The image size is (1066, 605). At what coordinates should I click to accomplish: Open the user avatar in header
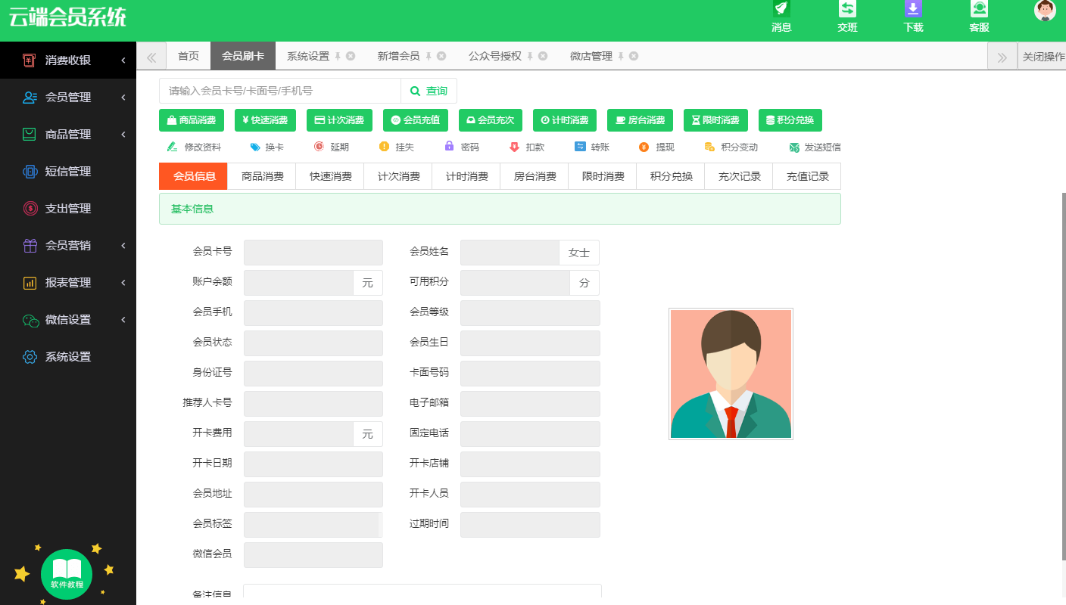click(x=1045, y=10)
